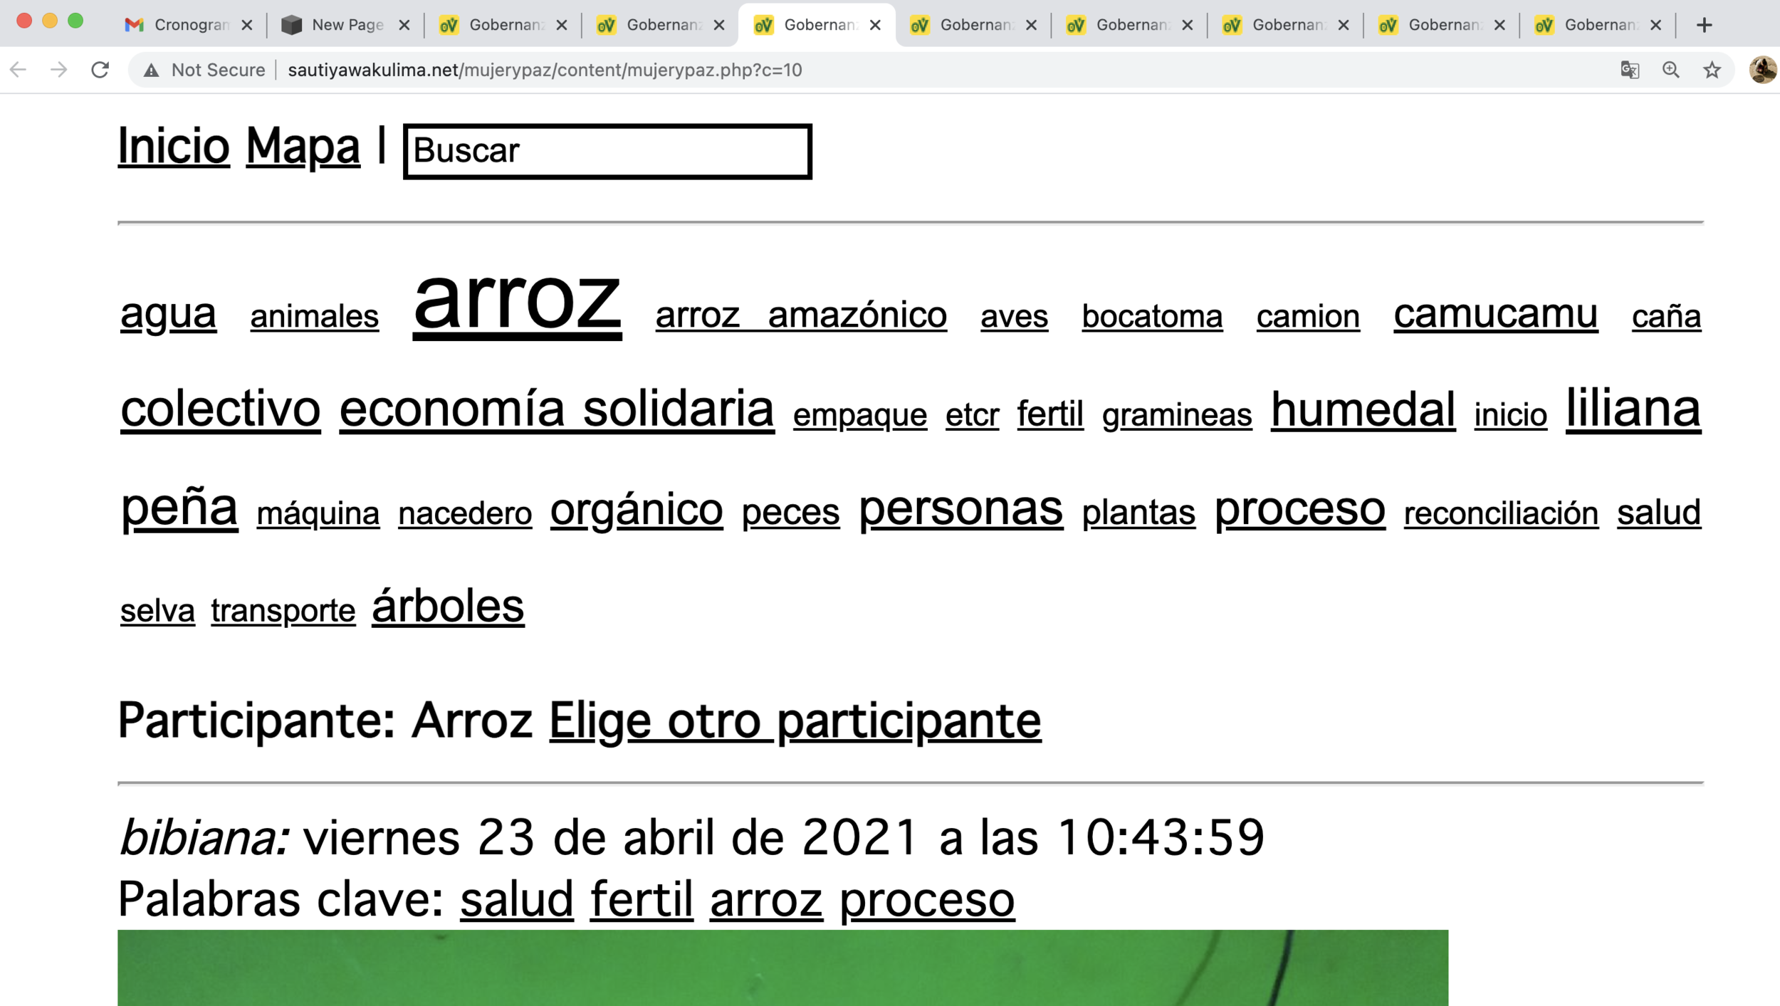Open Google Translate from the address bar

click(x=1630, y=70)
